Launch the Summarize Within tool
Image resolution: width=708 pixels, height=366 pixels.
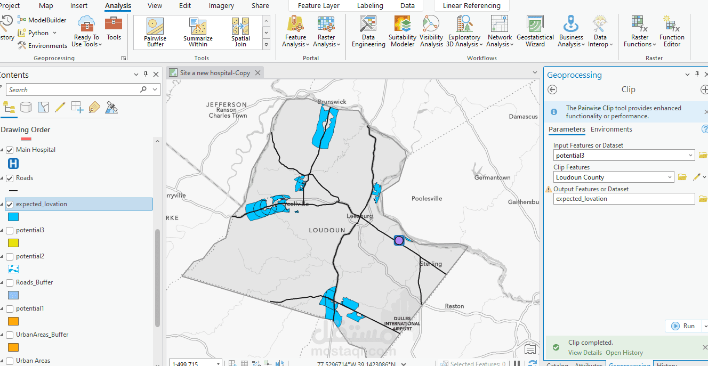tap(198, 32)
